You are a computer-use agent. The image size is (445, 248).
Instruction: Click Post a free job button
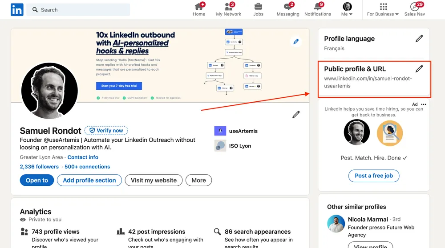(374, 176)
